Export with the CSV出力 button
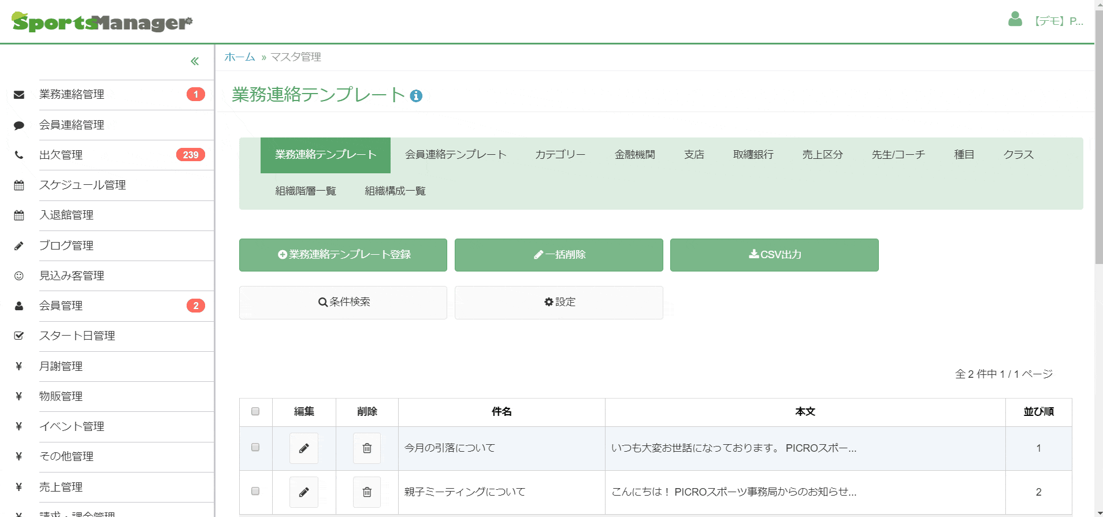This screenshot has height=517, width=1103. pos(774,255)
